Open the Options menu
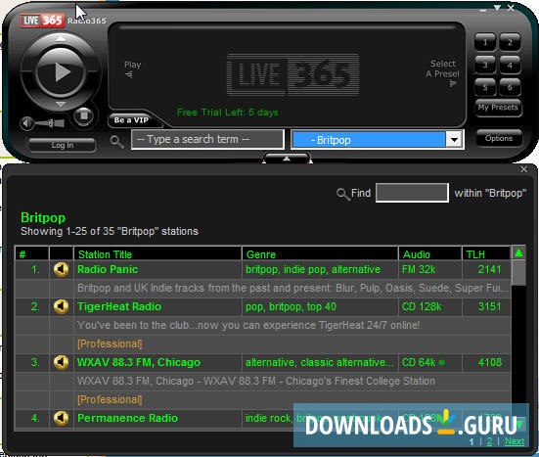539x457 pixels. tap(499, 138)
